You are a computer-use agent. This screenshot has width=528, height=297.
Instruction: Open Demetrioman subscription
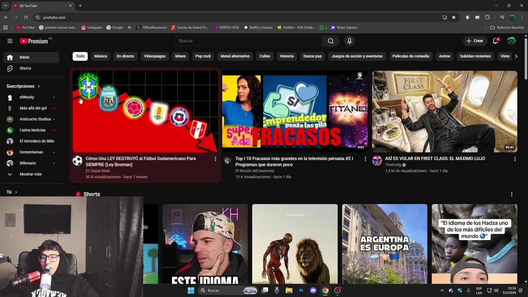click(x=31, y=152)
